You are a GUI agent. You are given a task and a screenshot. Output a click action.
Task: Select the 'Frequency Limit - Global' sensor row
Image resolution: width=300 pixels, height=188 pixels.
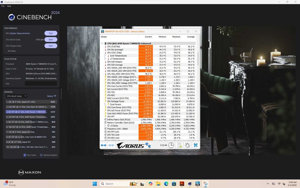[148, 129]
